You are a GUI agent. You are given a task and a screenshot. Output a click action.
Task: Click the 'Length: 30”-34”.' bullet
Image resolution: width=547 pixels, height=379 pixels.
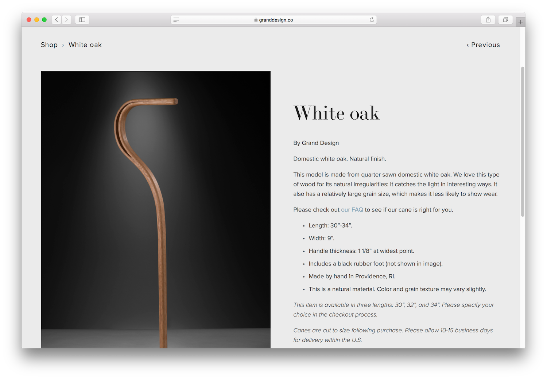click(x=330, y=225)
